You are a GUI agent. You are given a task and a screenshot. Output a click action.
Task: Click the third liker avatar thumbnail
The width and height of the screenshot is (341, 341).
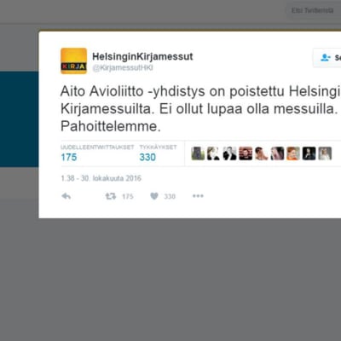[229, 153]
